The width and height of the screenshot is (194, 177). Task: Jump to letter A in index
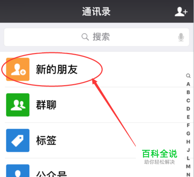pos(188,84)
